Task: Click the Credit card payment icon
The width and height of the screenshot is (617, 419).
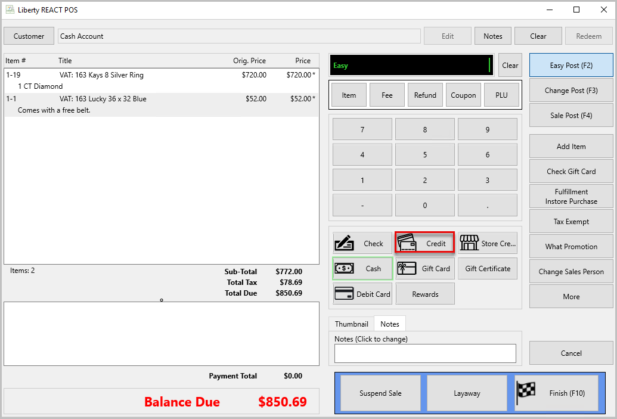Action: (407, 243)
